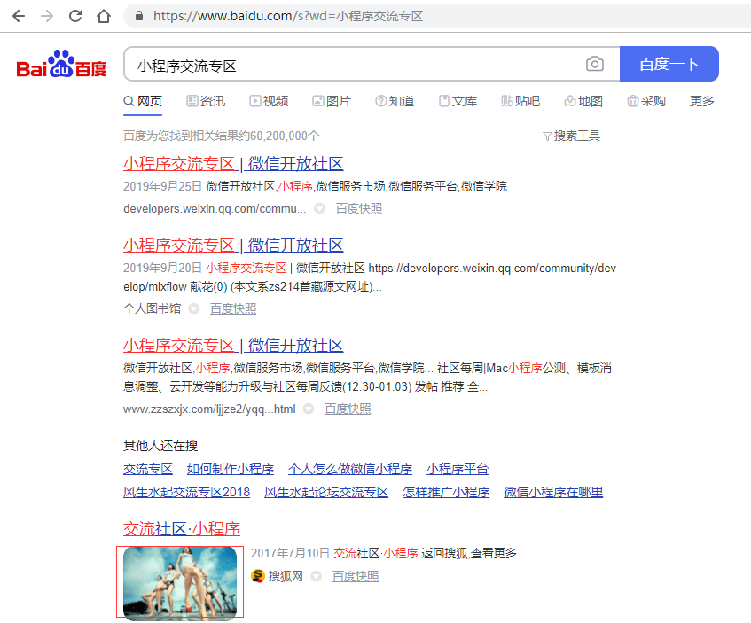Image resolution: width=751 pixels, height=623 pixels.
Task: Open 百度快照 for zzszxjx.com result
Action: point(348,409)
